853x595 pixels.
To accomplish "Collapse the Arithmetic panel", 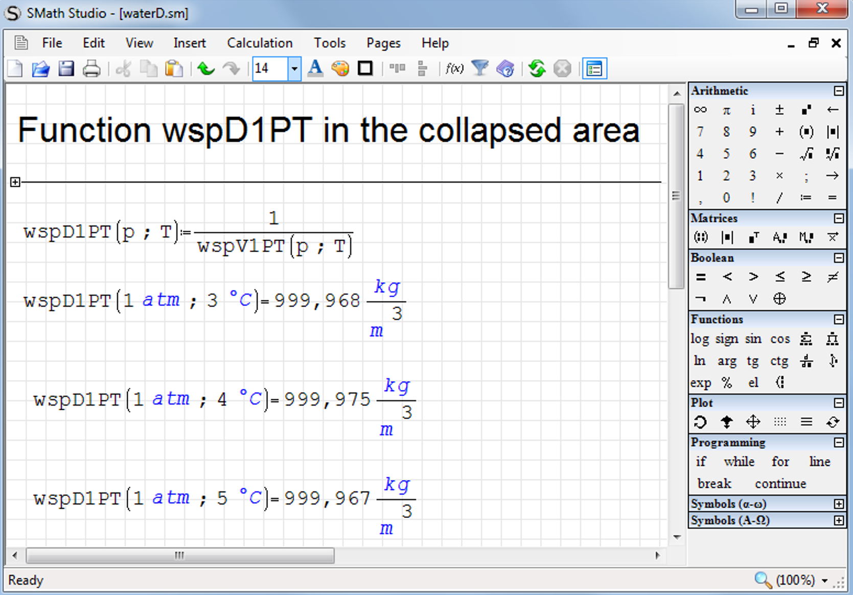I will tap(839, 91).
